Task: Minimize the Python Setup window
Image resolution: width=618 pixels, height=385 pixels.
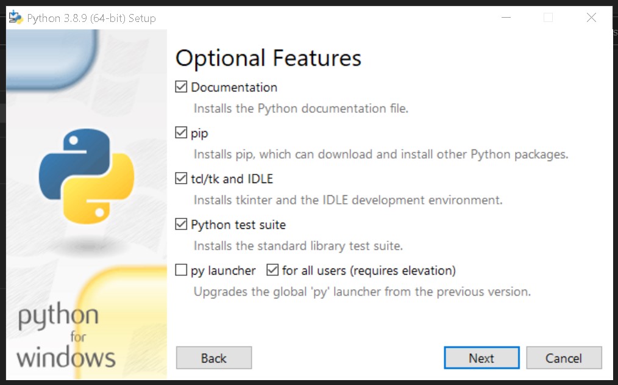Action: tap(506, 17)
